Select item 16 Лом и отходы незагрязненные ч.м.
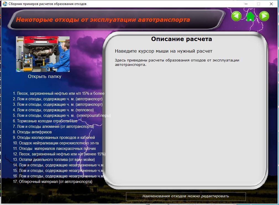This screenshot has height=205, width=279. coord(59,176)
